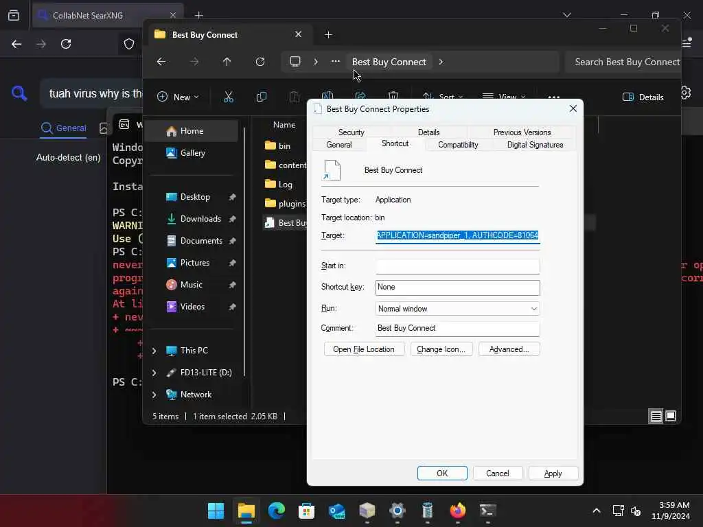Show hidden system tray icons chevron
The height and width of the screenshot is (527, 703).
[x=597, y=511]
